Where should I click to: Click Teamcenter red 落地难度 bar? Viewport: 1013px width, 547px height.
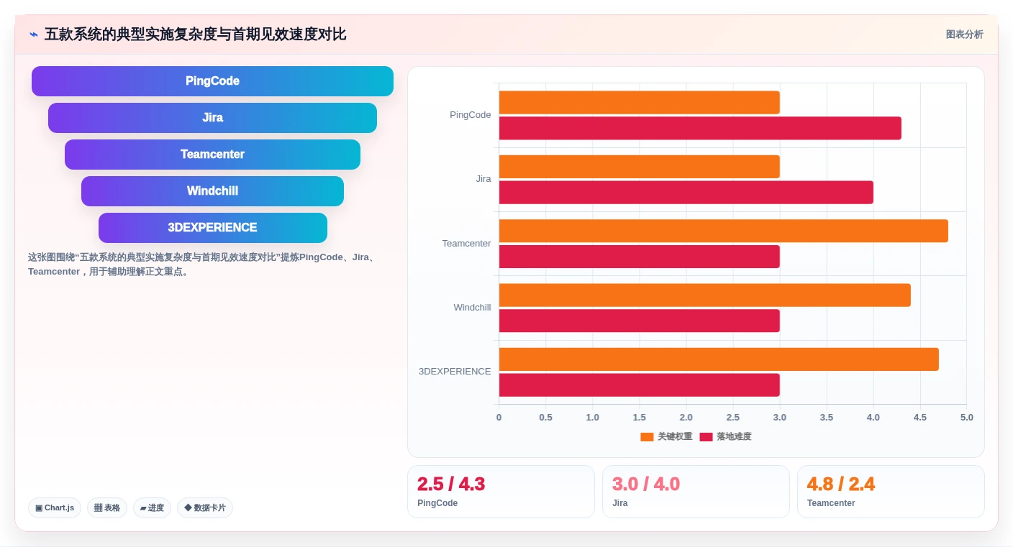pos(639,257)
